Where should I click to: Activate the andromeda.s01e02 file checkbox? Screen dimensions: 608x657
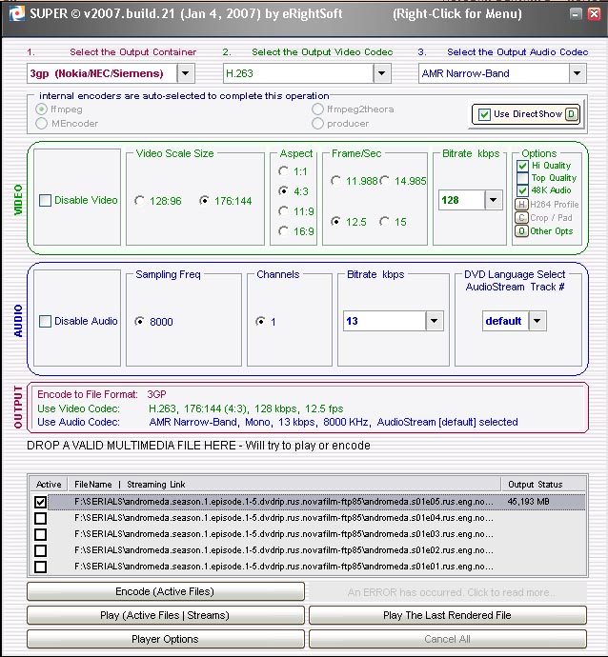[41, 550]
